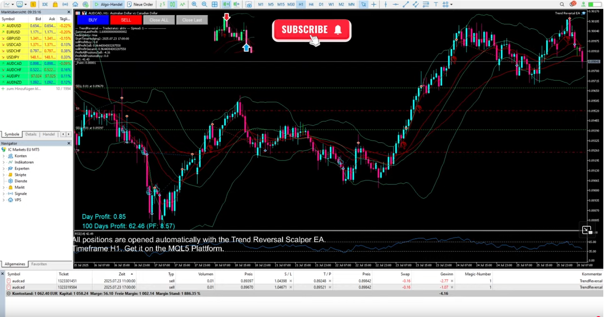Select the trendline drawing tool
Viewport: 605px width, 317px height.
(x=406, y=4)
